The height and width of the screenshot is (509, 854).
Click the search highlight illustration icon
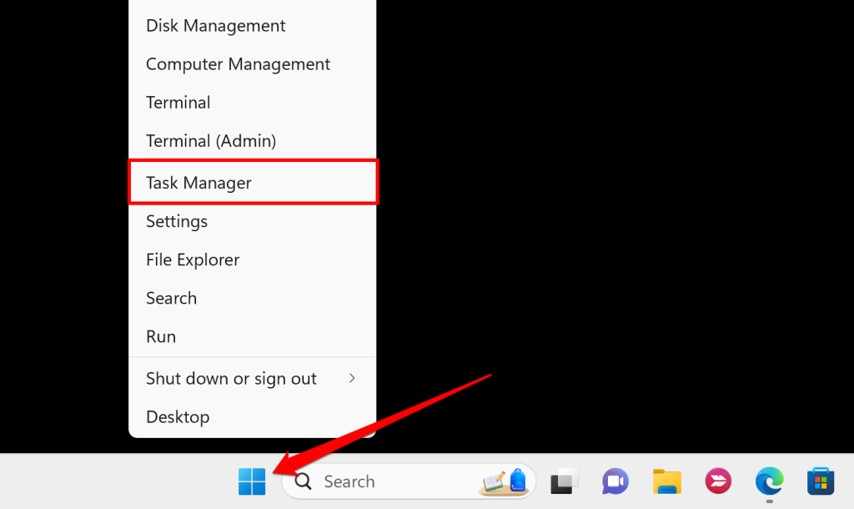point(504,481)
